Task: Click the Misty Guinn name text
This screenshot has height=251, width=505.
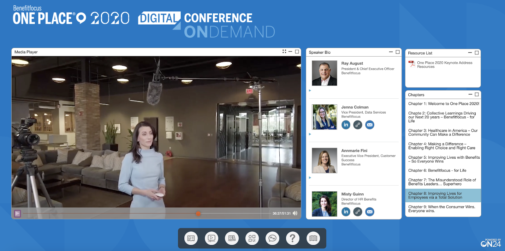Action: pyautogui.click(x=352, y=194)
